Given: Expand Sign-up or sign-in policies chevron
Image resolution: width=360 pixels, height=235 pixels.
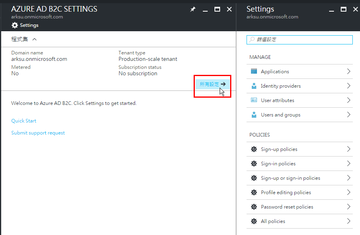Looking at the screenshot, I should point(349,178).
